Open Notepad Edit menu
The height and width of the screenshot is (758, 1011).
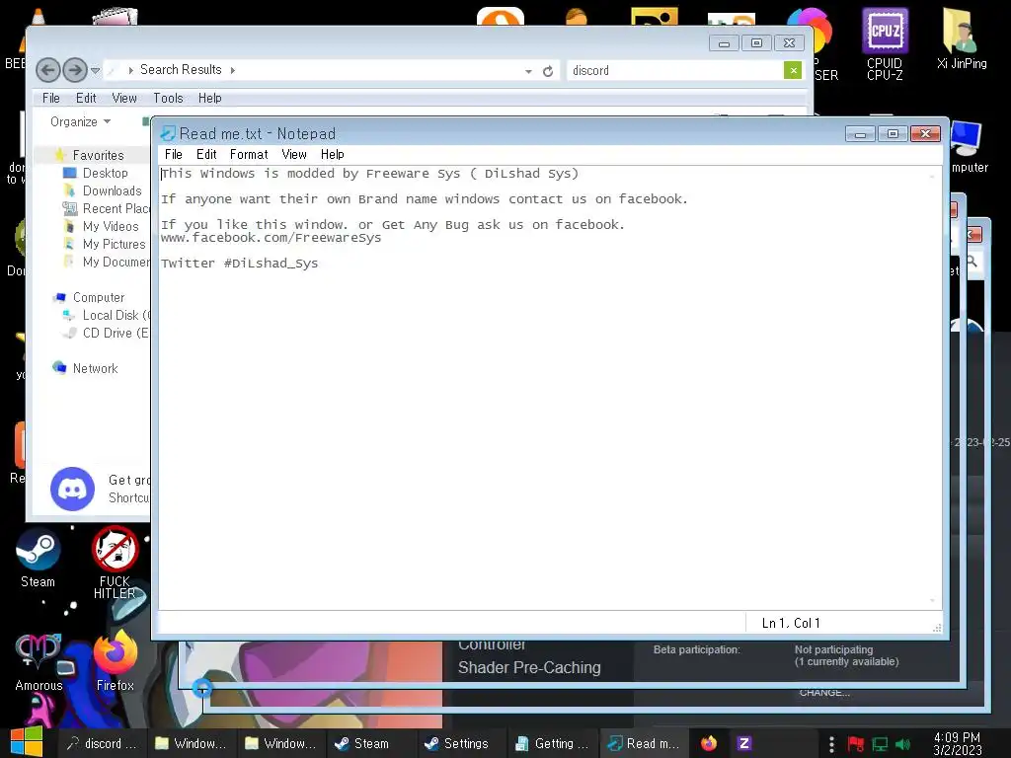(x=206, y=154)
